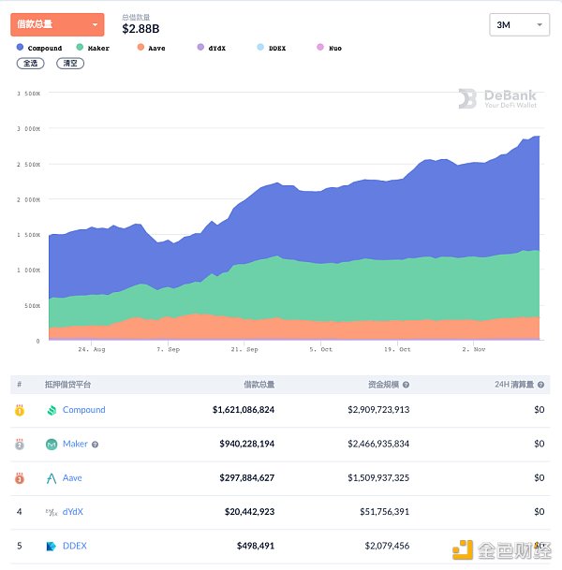Click the Aave logo icon in table
Image resolution: width=562 pixels, height=570 pixels.
click(52, 478)
